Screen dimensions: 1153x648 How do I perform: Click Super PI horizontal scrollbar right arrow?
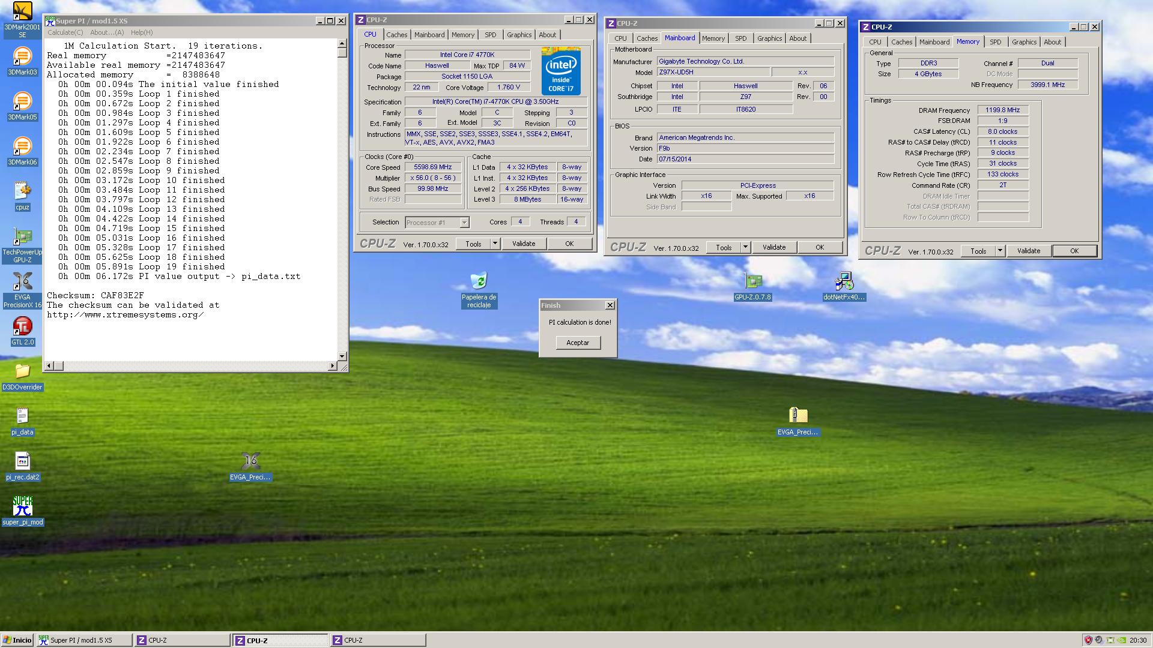332,365
